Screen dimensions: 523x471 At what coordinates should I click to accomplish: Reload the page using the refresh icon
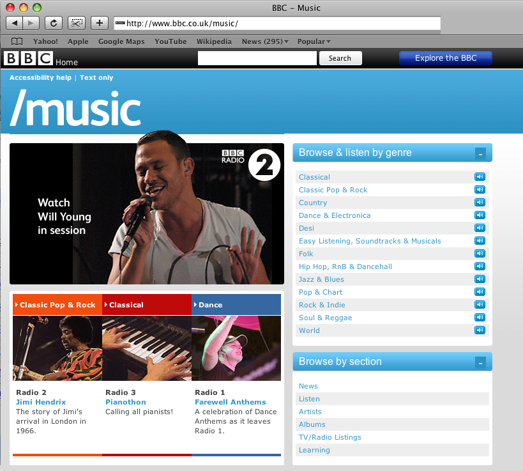point(53,23)
